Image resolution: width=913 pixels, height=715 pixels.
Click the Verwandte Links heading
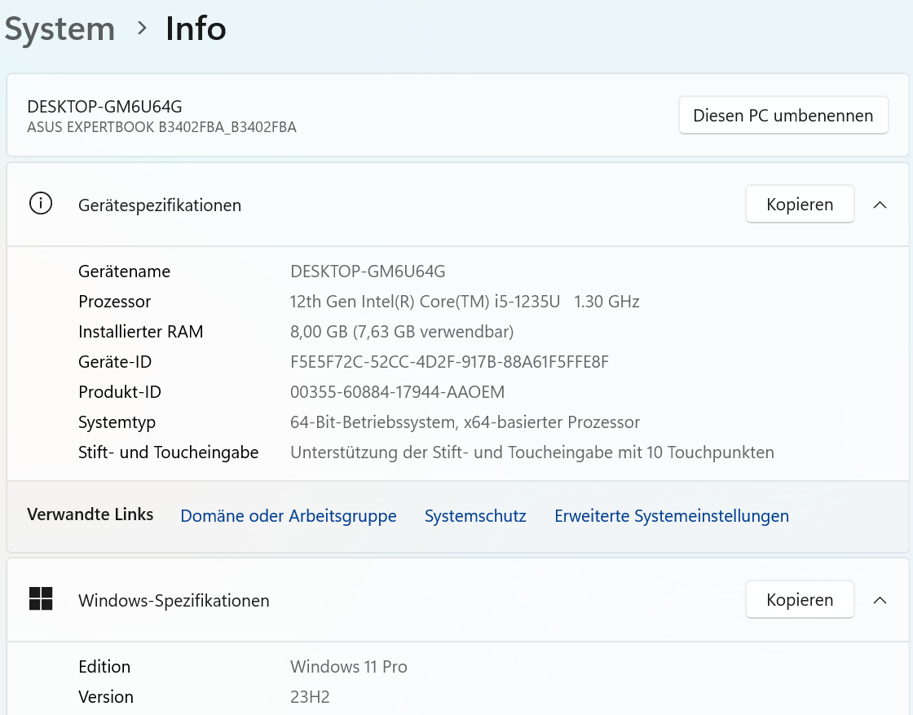(90, 514)
